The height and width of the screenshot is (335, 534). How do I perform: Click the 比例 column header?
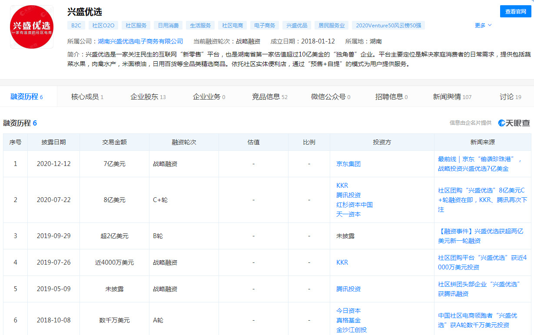coord(309,142)
